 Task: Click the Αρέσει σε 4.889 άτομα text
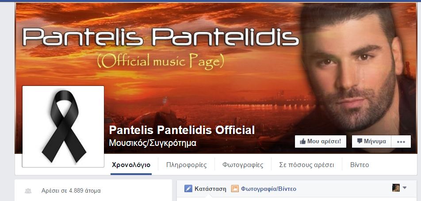tap(71, 191)
